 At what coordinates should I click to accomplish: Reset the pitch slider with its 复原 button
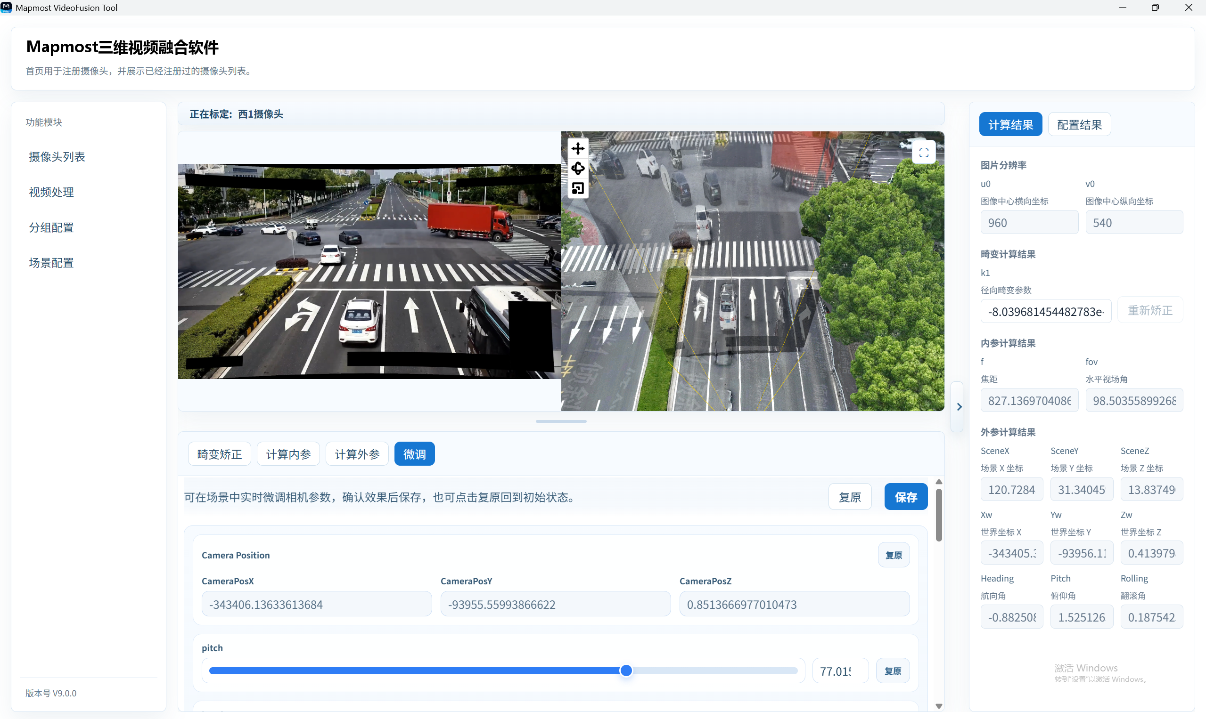(893, 671)
